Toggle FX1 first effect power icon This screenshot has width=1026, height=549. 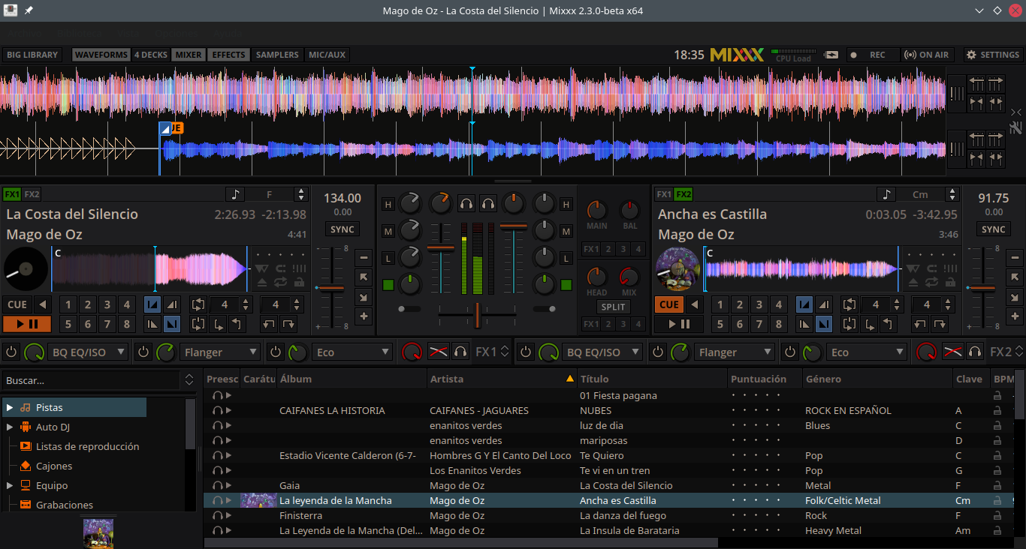point(12,352)
